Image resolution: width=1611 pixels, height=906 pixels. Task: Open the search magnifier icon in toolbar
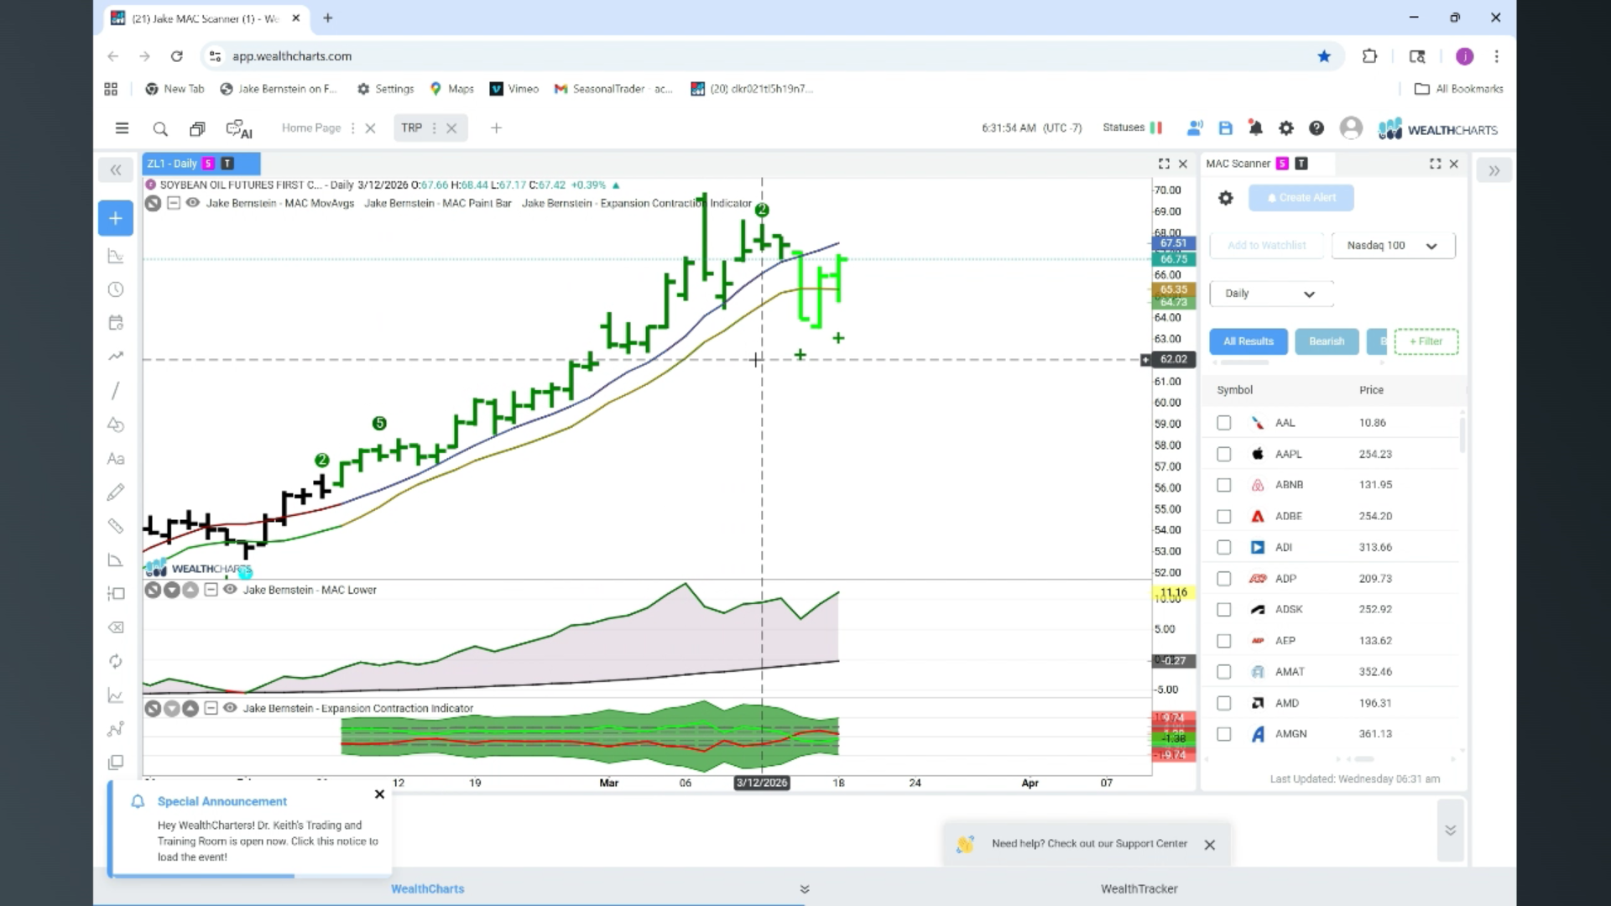[x=160, y=129]
